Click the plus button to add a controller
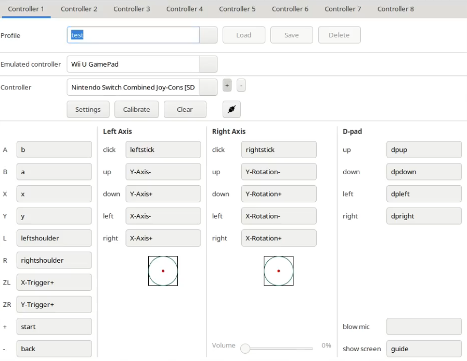 [227, 85]
